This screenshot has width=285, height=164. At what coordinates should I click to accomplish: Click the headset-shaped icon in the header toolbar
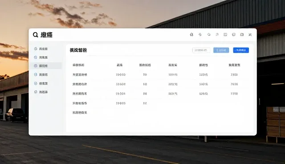[191, 35]
